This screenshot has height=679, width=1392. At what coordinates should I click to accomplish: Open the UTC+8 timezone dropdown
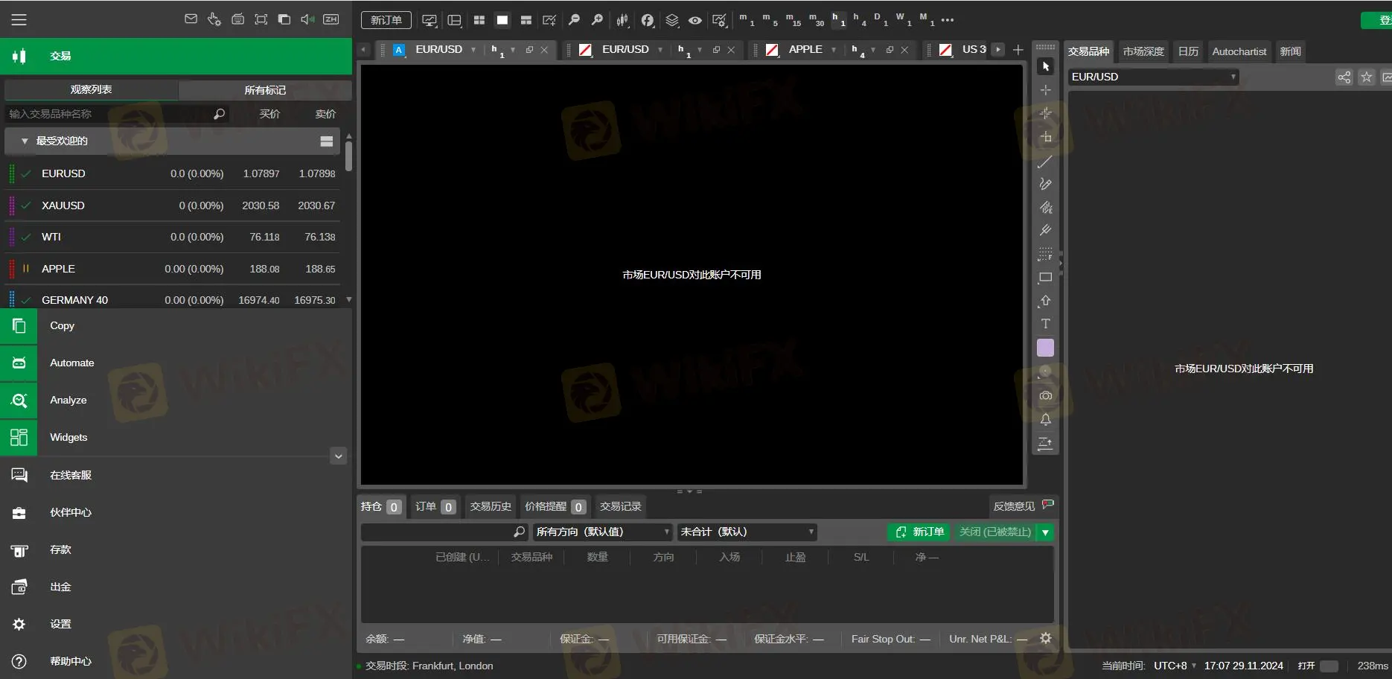(x=1175, y=666)
